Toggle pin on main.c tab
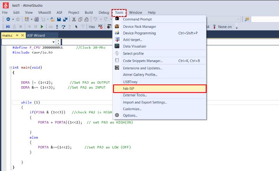The image size is (279, 171). [x=17, y=35]
